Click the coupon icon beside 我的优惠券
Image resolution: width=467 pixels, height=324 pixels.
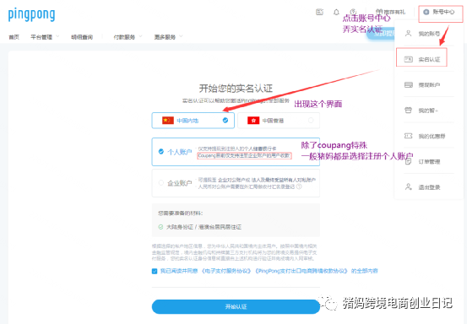(x=409, y=136)
